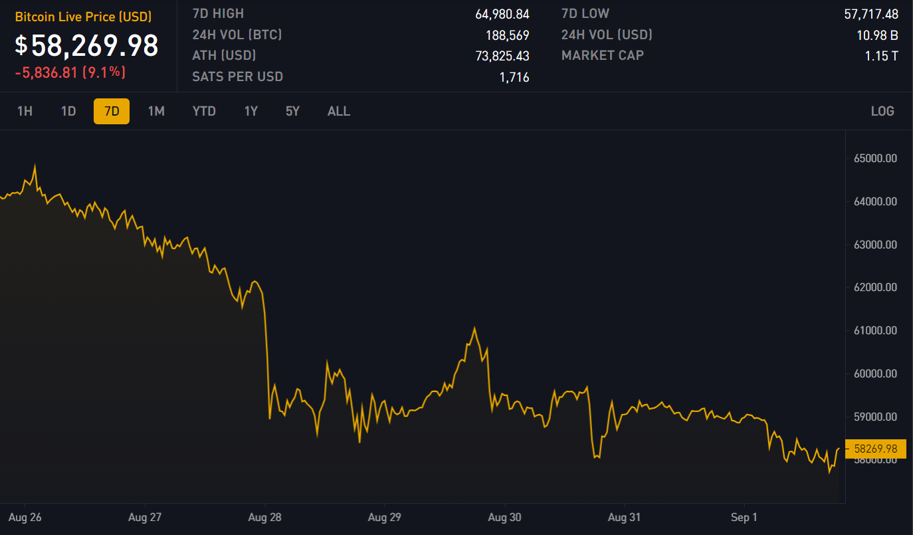Switch chart to the 1H range
This screenshot has height=535, width=913.
click(x=25, y=111)
